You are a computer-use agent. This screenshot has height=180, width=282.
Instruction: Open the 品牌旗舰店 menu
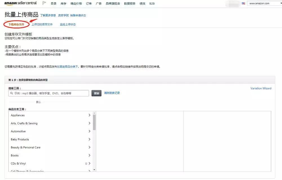[113, 3]
